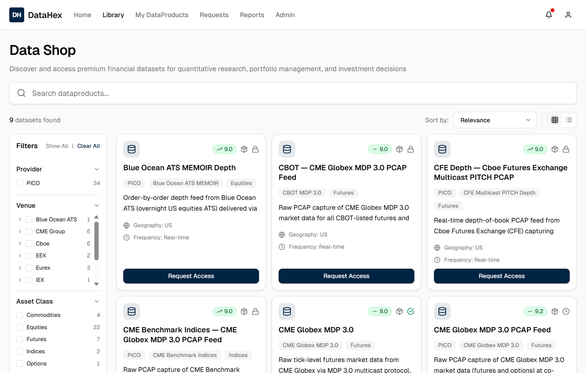
Task: Open the notifications bell
Action: click(549, 15)
